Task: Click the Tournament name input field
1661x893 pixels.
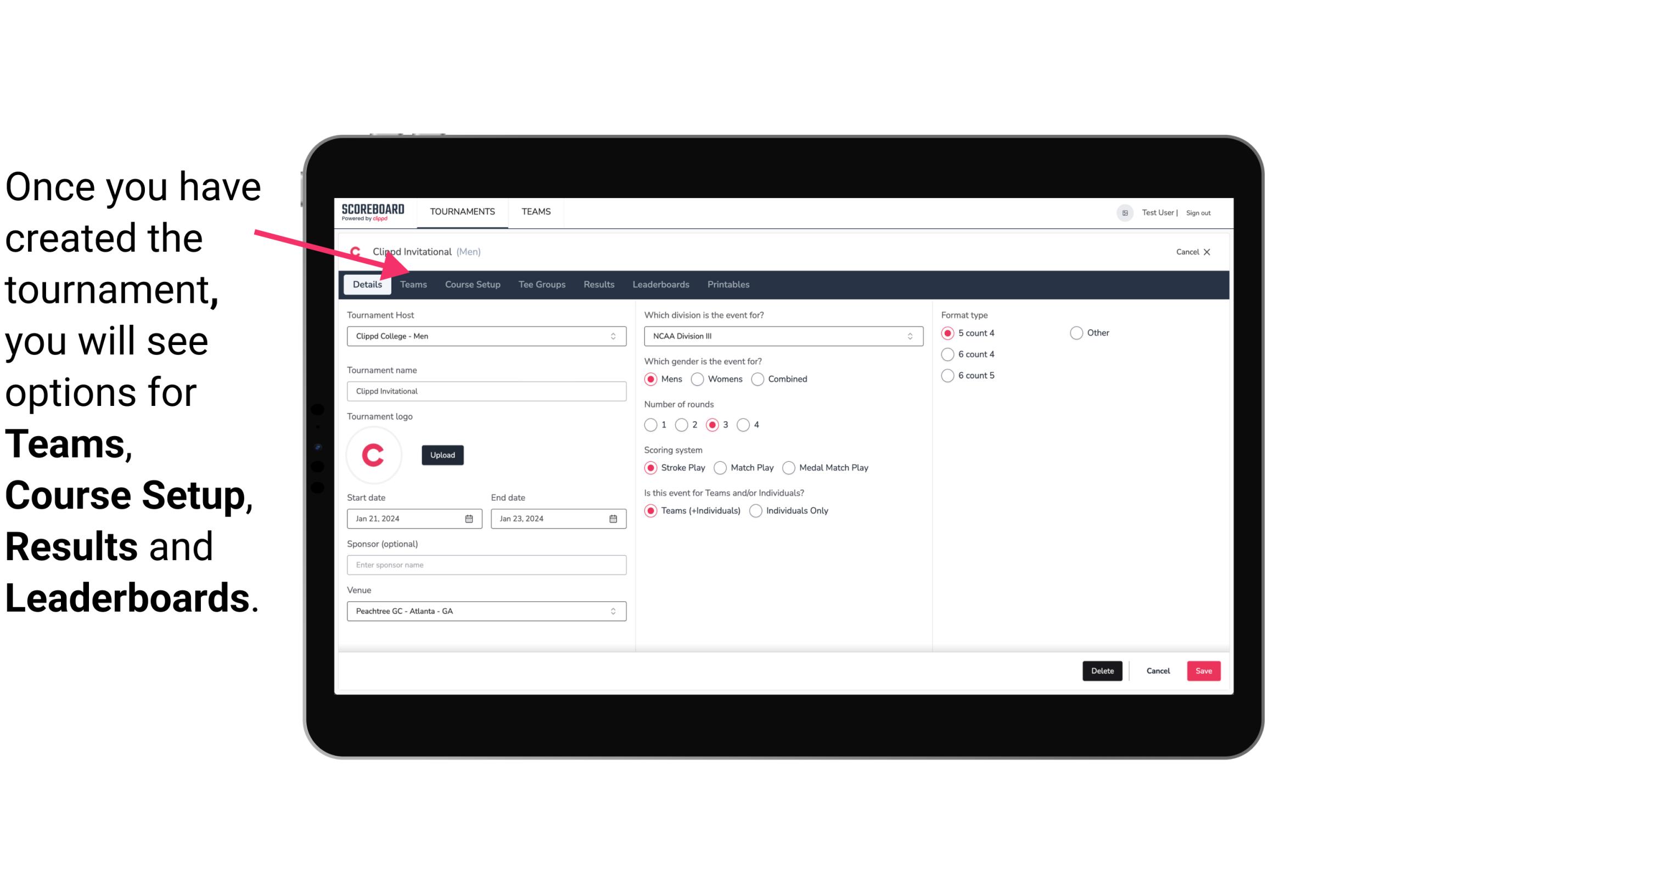Action: [x=486, y=391]
